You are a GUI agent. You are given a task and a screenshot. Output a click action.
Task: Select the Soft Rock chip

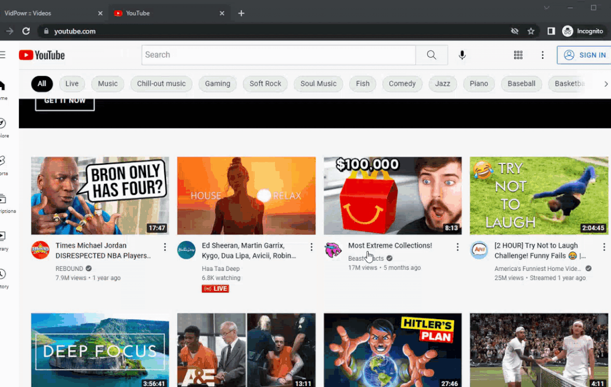[265, 84]
